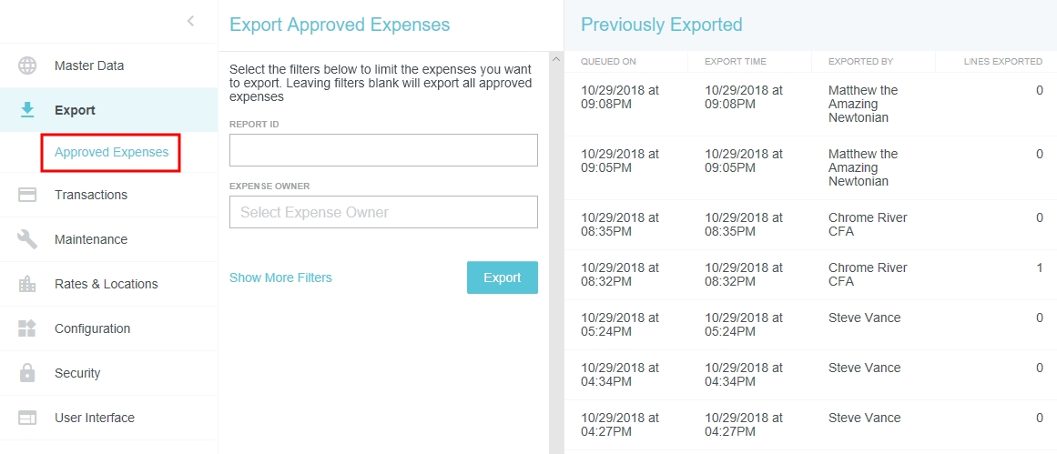Select Approved Expenses submenu item

[x=111, y=152]
